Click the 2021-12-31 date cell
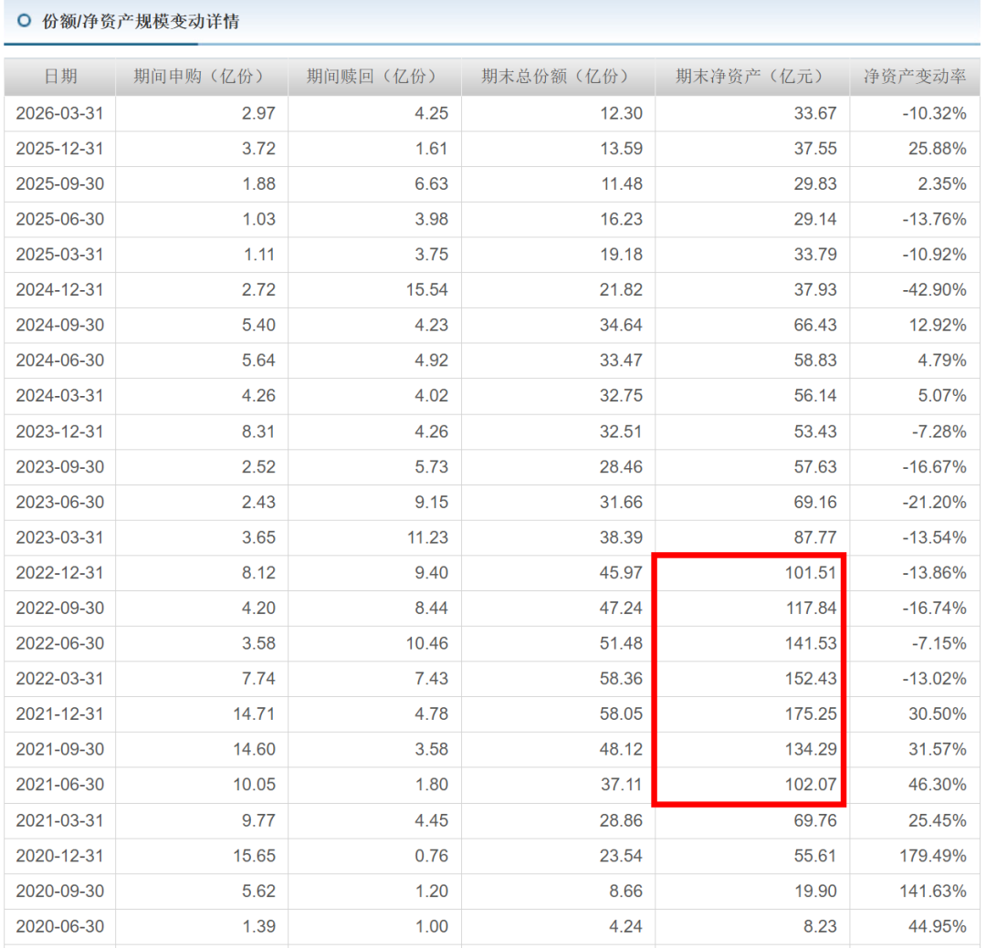This screenshot has width=986, height=948. (59, 714)
